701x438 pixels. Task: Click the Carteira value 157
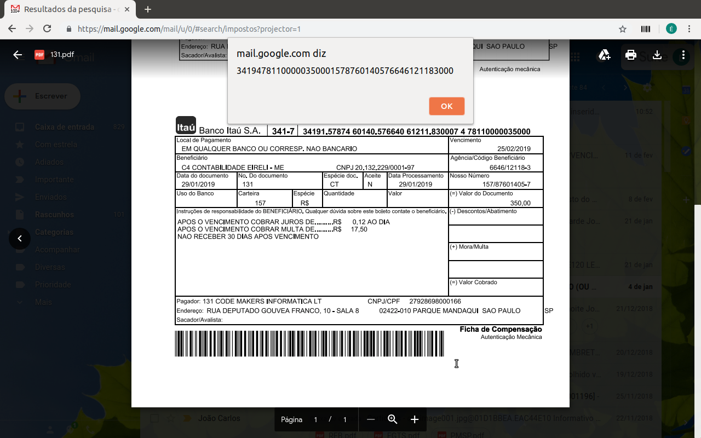(260, 203)
